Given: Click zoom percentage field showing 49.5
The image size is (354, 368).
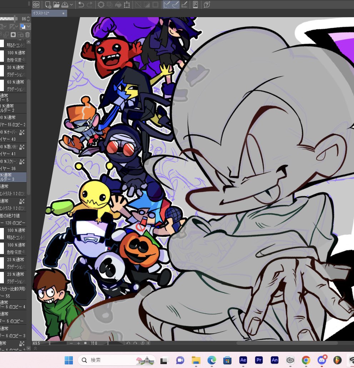Looking at the screenshot, I should 40,343.
